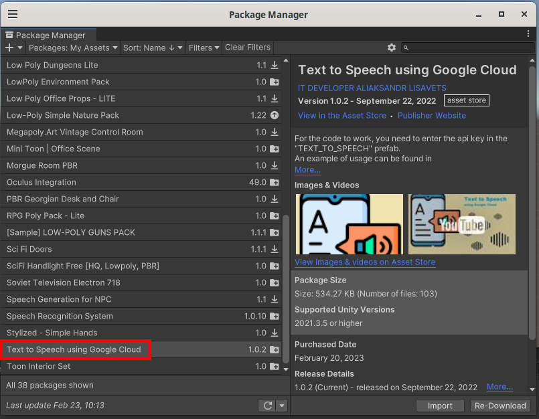Click import icon for LowPoly Environment Pack
539x419 pixels.
pos(275,82)
